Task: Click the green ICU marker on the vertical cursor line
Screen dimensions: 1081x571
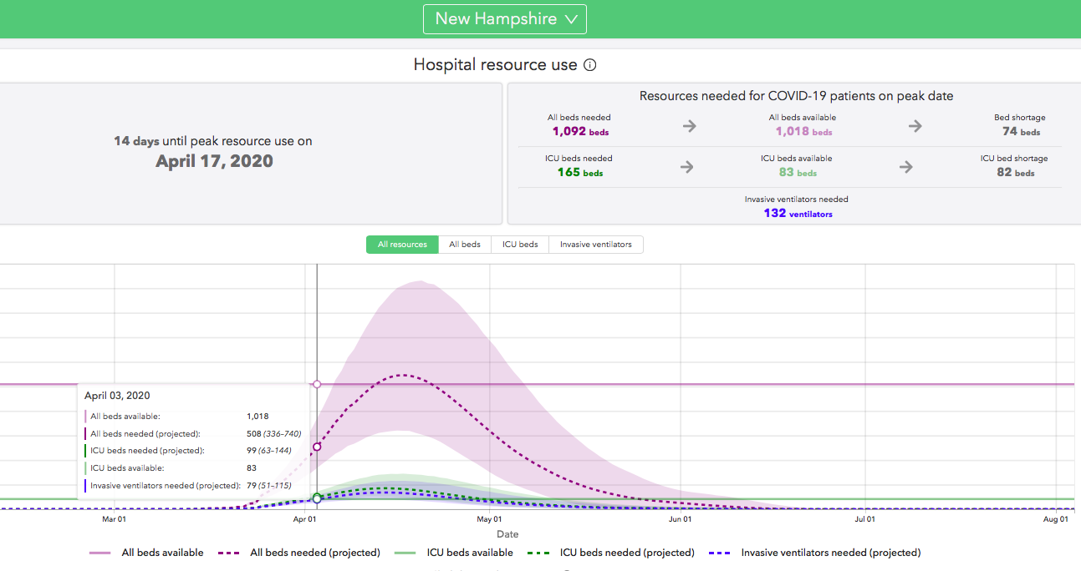Action: click(317, 498)
